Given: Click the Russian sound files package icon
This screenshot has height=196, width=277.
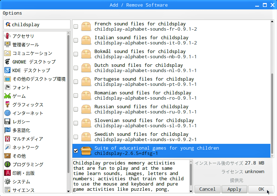Looking at the screenshot, I should (86, 109).
